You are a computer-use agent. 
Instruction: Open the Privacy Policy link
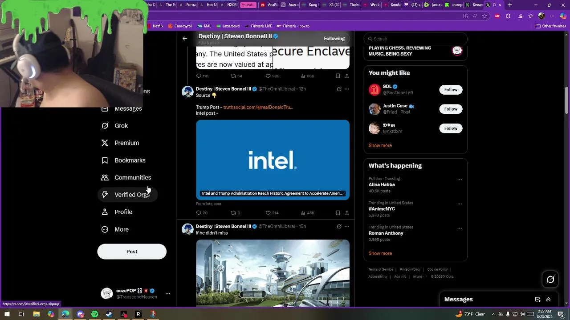click(410, 270)
